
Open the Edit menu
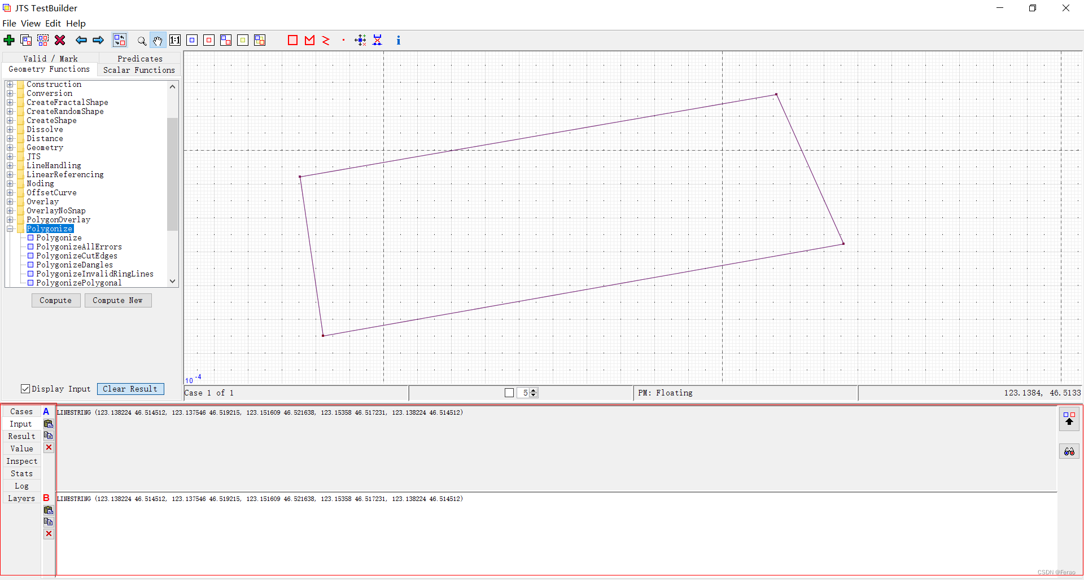tap(53, 23)
